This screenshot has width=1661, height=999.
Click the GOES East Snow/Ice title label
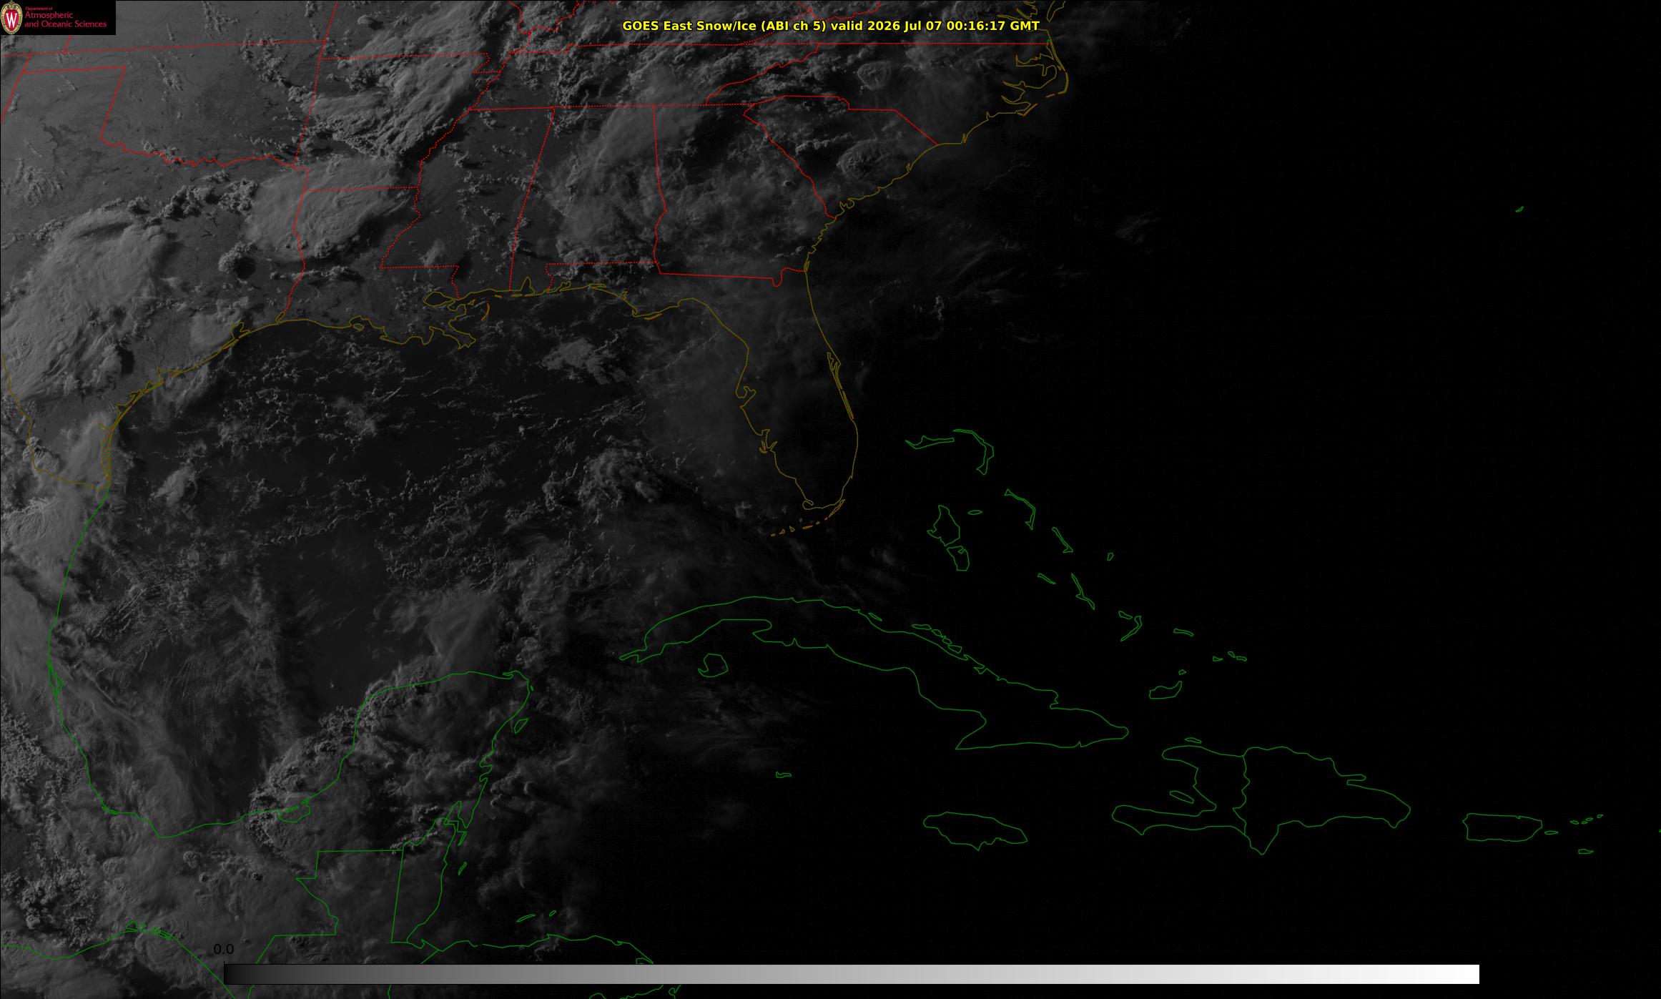pyautogui.click(x=830, y=26)
